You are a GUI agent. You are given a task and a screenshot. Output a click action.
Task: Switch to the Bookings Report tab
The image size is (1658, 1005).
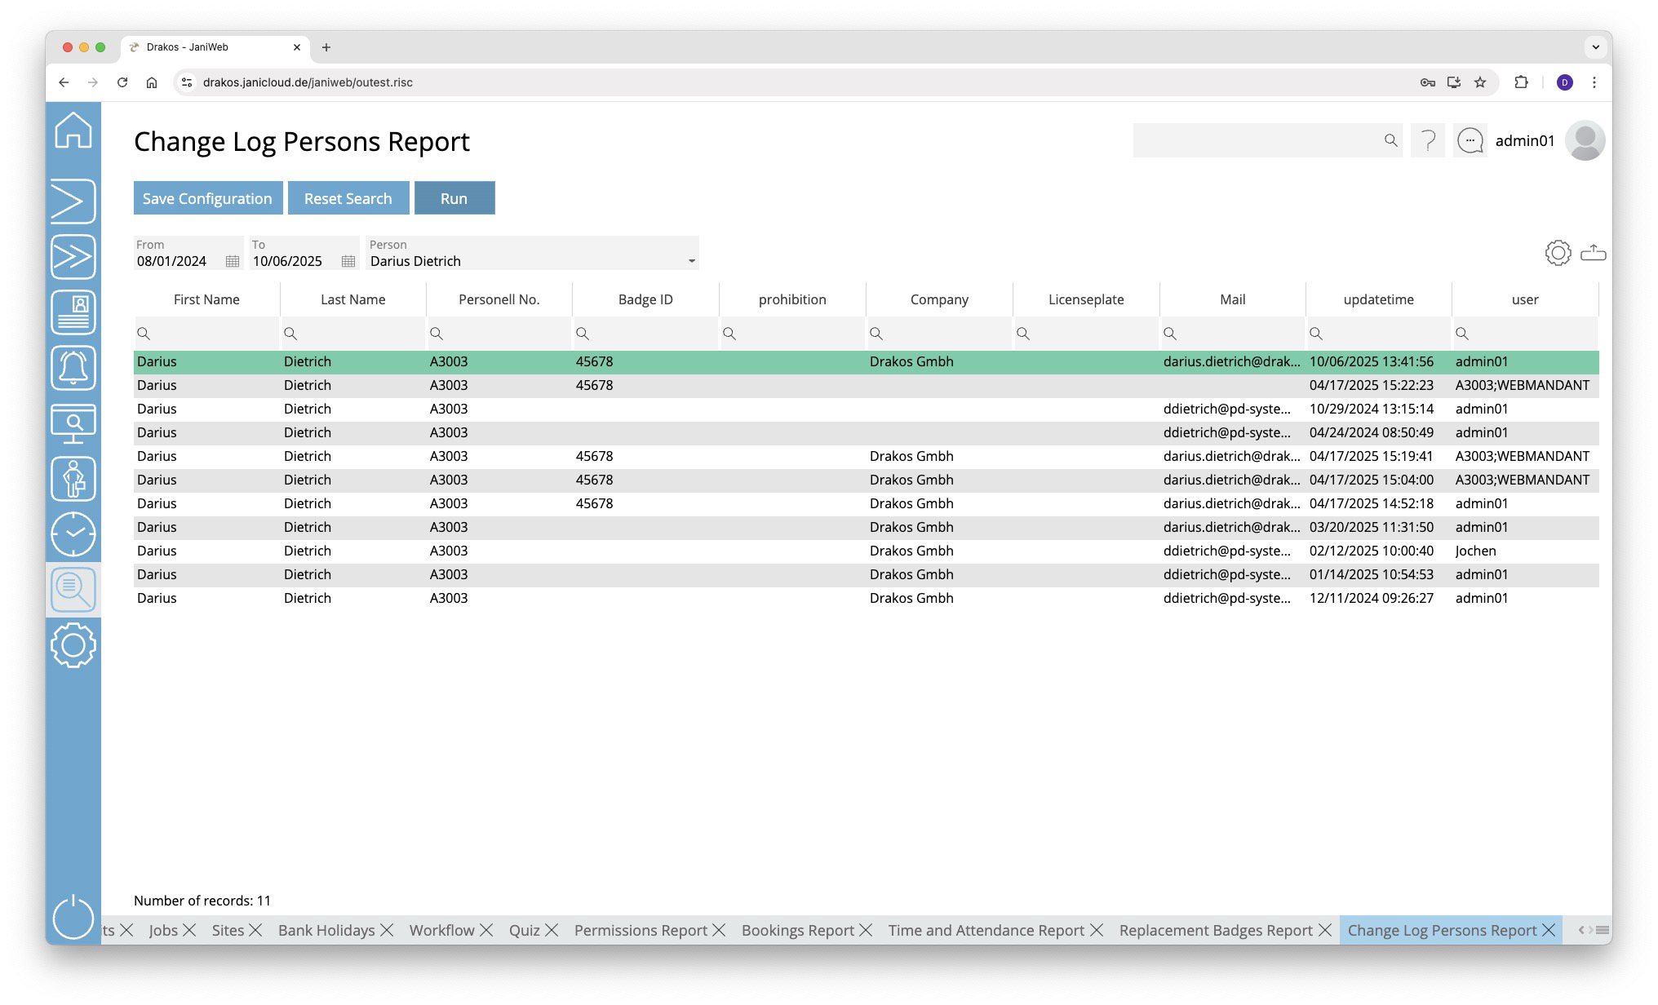click(797, 931)
